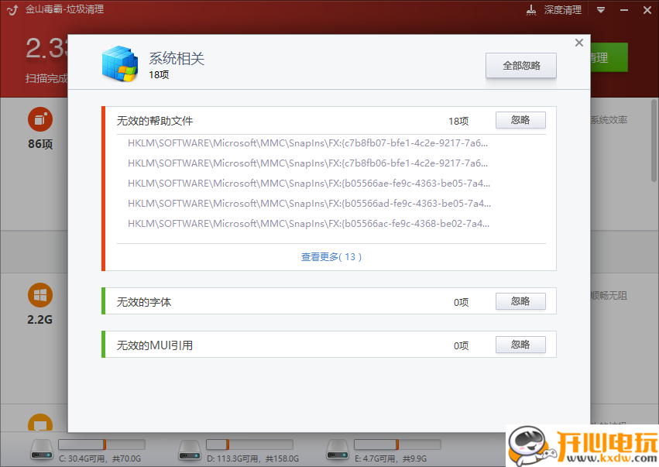
Task: Click the main window vertical scrollbar
Action: [654, 140]
